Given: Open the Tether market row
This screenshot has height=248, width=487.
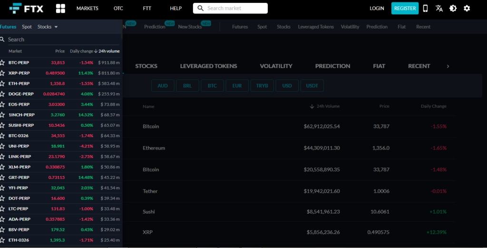Looking at the screenshot, I should coord(289,191).
